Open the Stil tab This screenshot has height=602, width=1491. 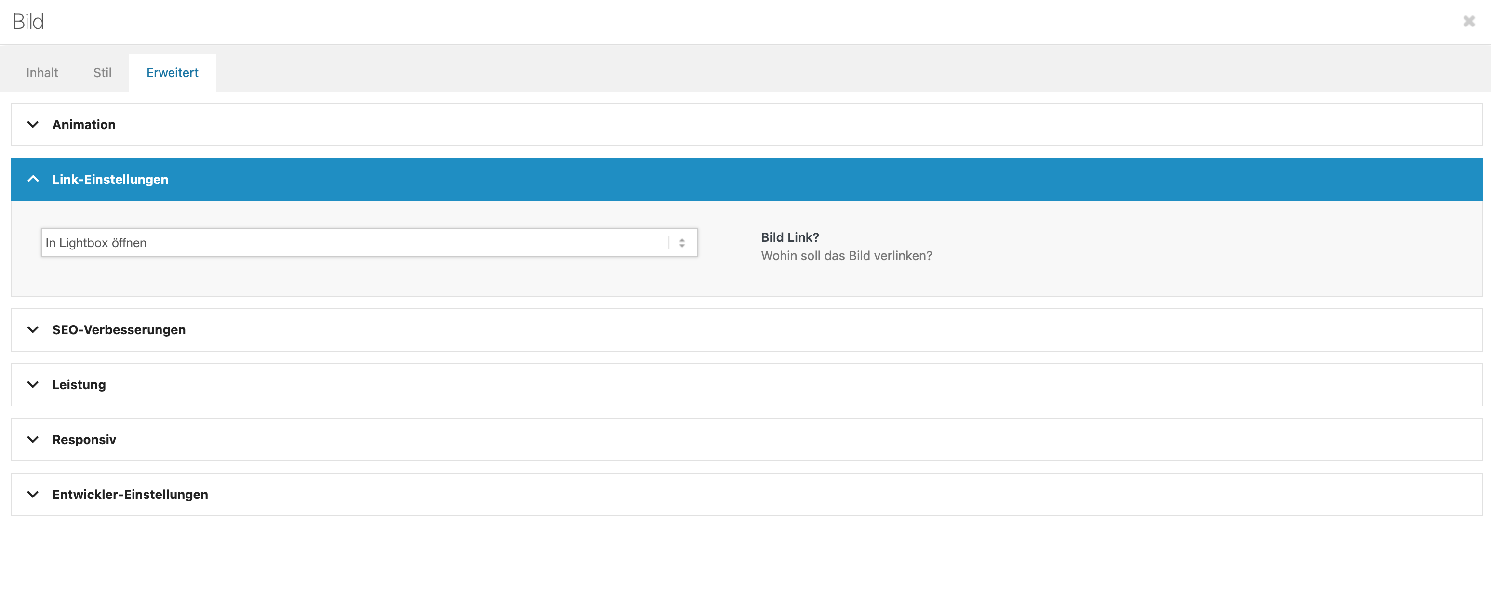(x=103, y=72)
